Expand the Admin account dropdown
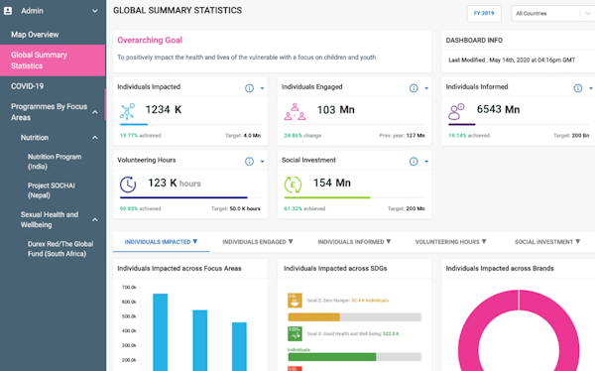 point(95,11)
